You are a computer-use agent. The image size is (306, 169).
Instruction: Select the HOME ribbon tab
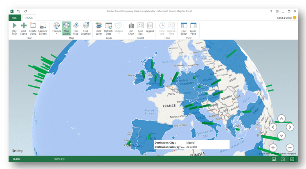tap(29, 18)
